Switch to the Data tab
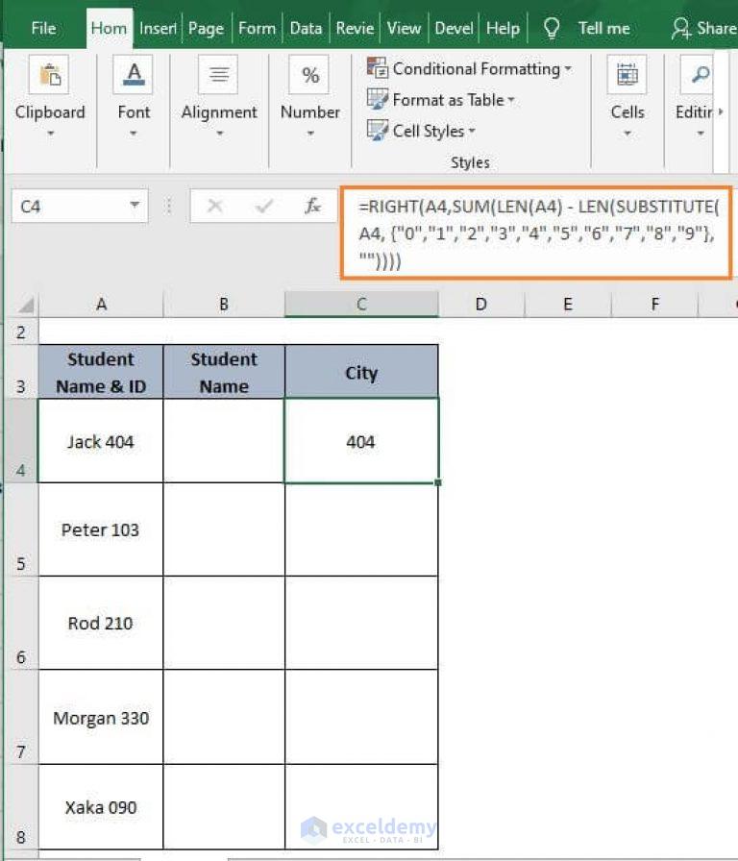Screen dimensions: 738x861 [x=306, y=28]
